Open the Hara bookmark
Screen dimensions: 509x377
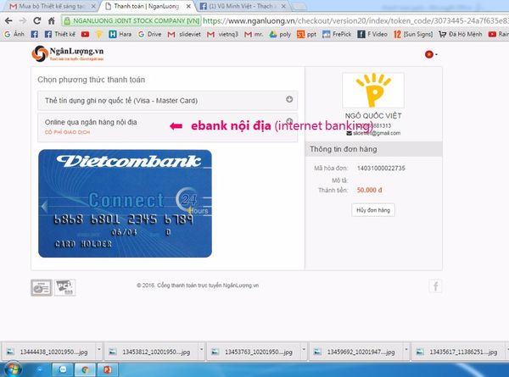[120, 34]
